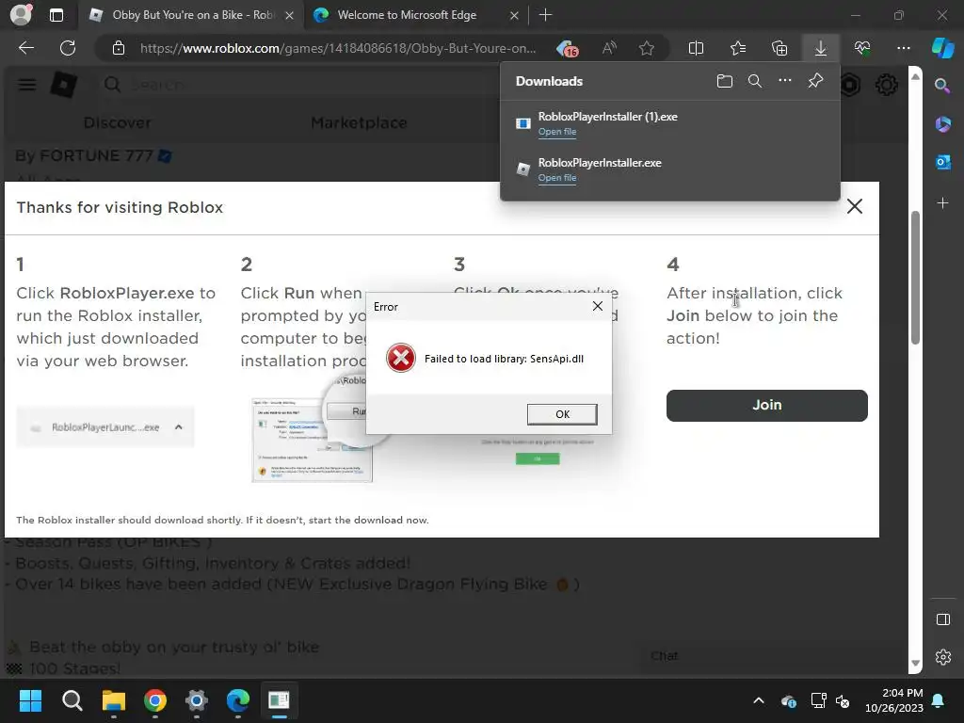Screen dimensions: 964x723
Task: Click the address bar URL
Action: tap(338, 48)
